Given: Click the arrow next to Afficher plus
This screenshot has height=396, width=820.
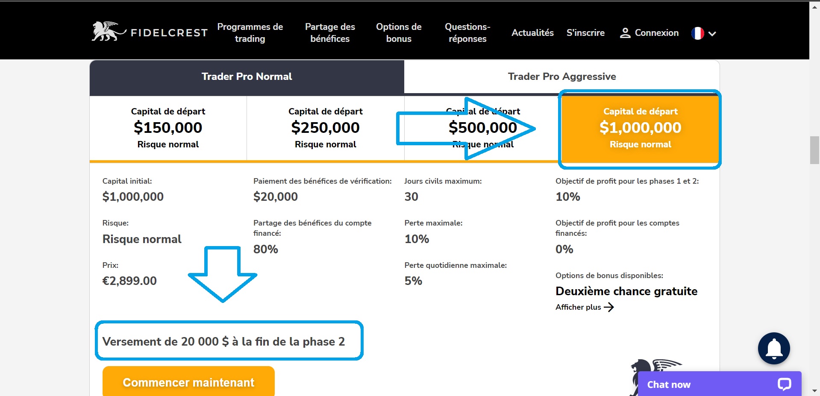Looking at the screenshot, I should [x=609, y=307].
